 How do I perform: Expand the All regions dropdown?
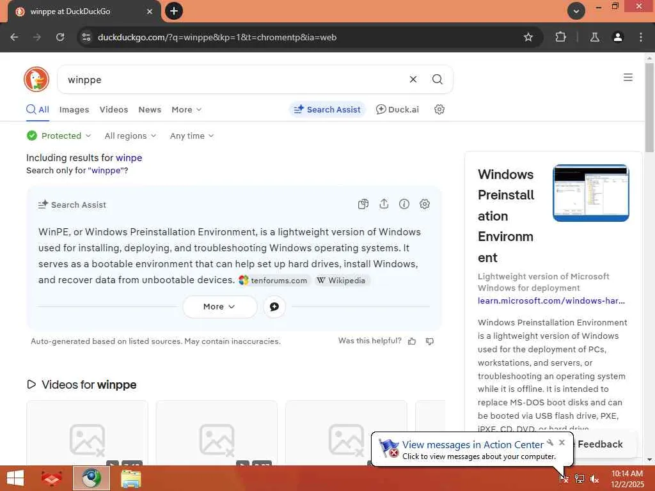[130, 136]
